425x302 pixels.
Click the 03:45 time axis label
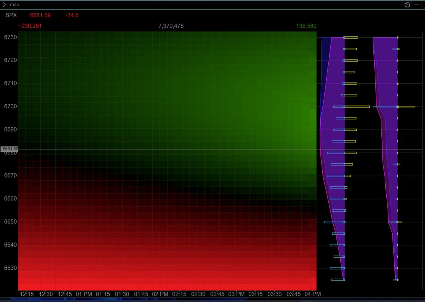293,294
